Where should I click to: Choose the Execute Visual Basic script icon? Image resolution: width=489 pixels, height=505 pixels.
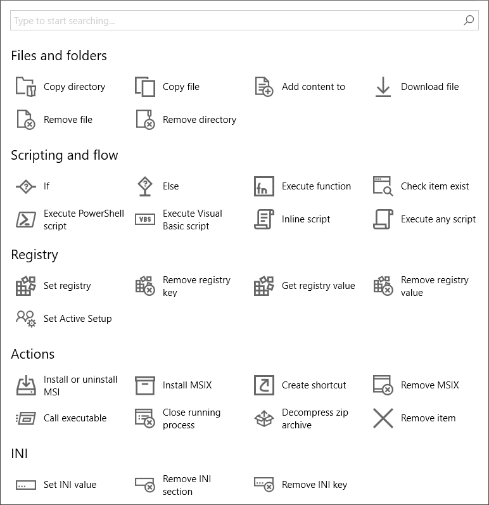coord(144,220)
